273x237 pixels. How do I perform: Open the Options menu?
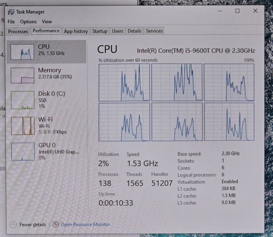click(28, 22)
